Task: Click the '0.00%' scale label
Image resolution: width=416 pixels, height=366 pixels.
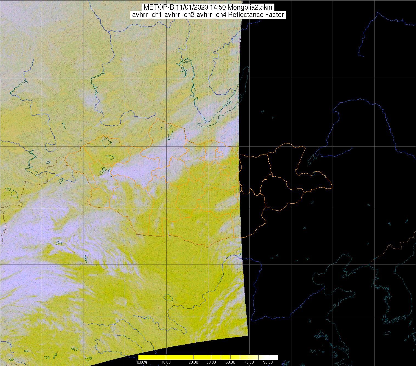Action: click(142, 363)
